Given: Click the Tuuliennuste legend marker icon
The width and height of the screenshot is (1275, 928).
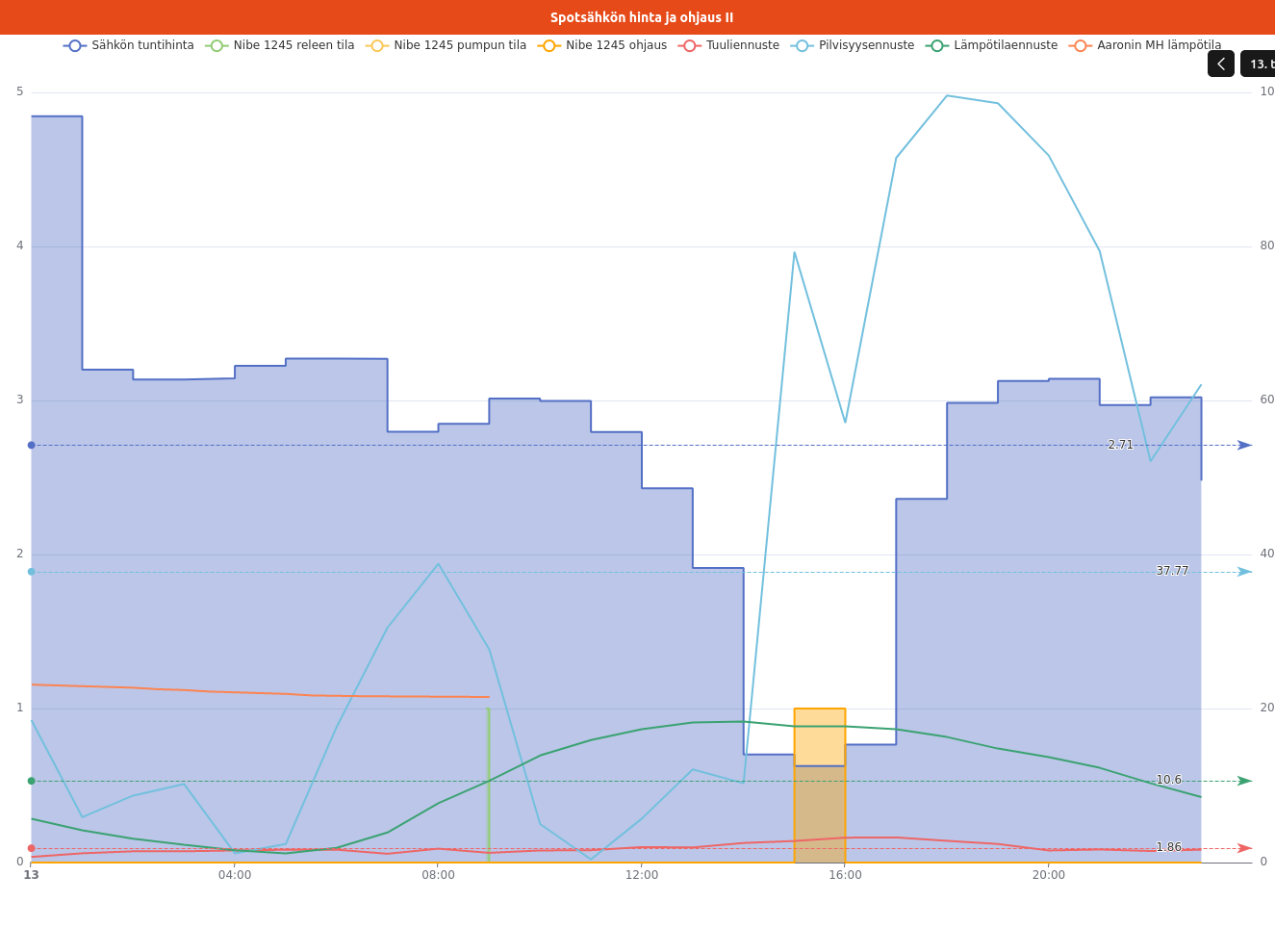Looking at the screenshot, I should point(689,46).
